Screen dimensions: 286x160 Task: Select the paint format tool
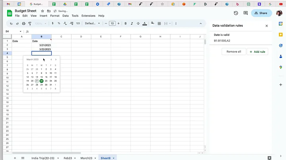(30, 23)
